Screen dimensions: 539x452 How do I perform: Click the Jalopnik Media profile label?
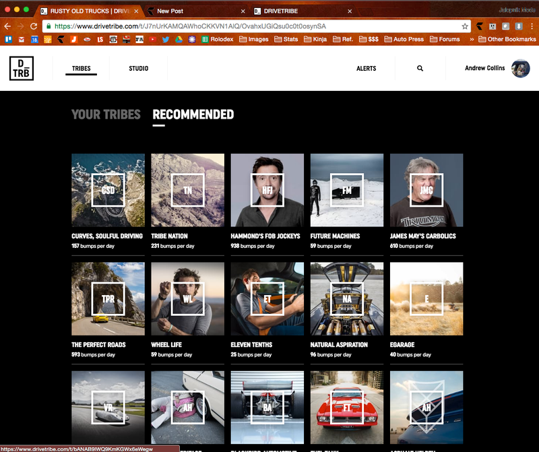[517, 10]
